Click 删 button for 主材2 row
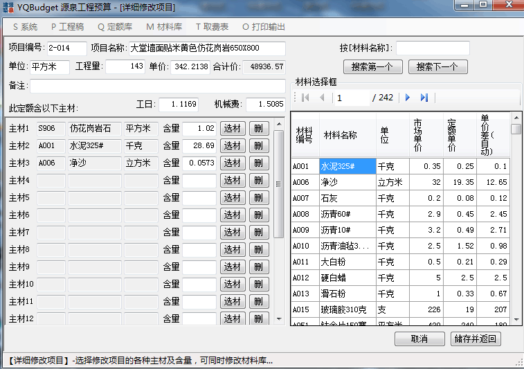 coord(258,145)
